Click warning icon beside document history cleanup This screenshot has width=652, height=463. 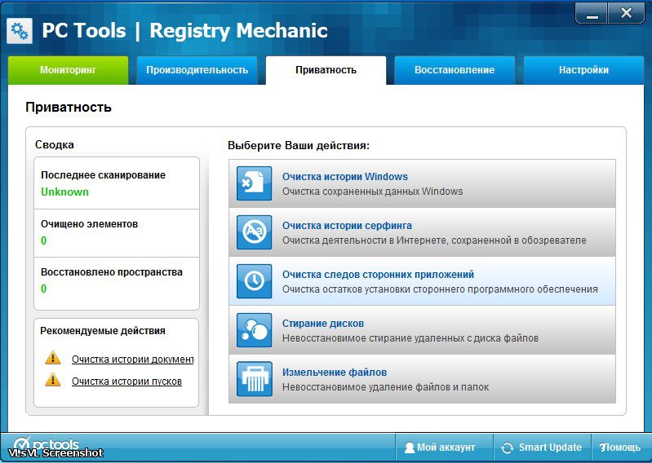click(53, 358)
